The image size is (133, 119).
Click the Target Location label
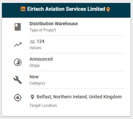[43, 106]
